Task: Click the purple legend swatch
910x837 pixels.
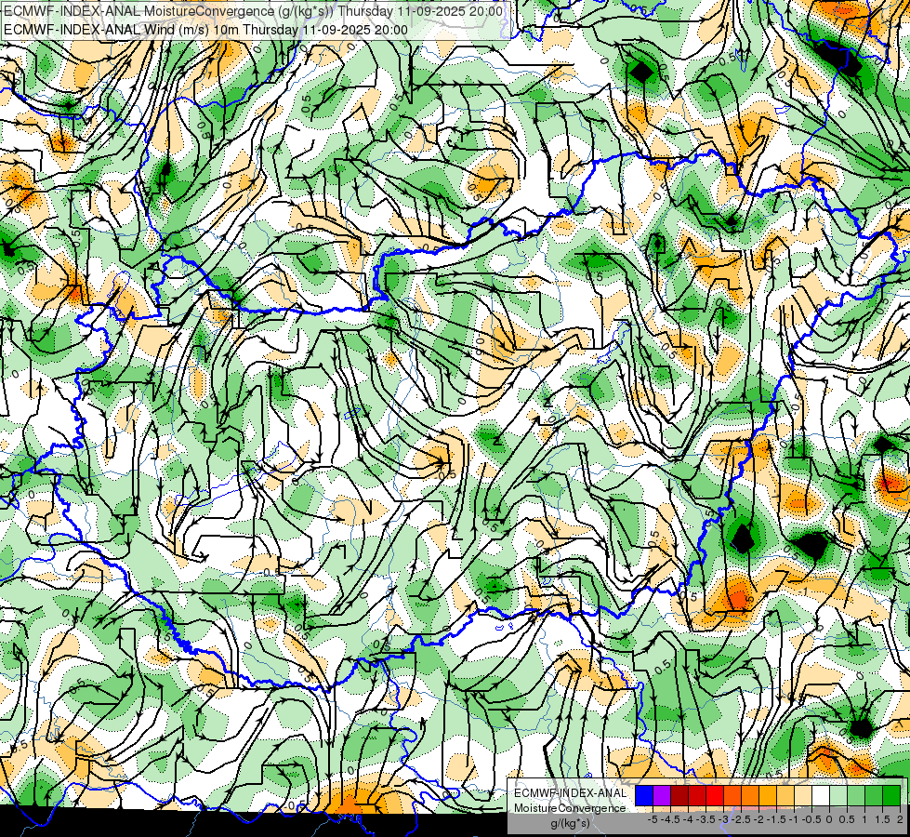Action: pos(662,796)
